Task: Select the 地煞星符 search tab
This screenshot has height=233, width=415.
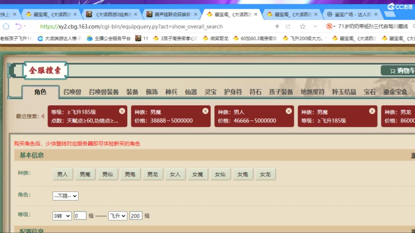Action: pyautogui.click(x=313, y=92)
